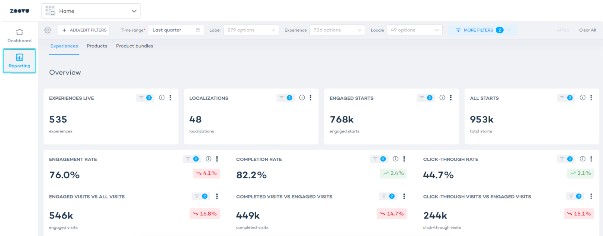603x236 pixels.
Task: Open three-dot menu on All Starts card
Action: [x=591, y=98]
